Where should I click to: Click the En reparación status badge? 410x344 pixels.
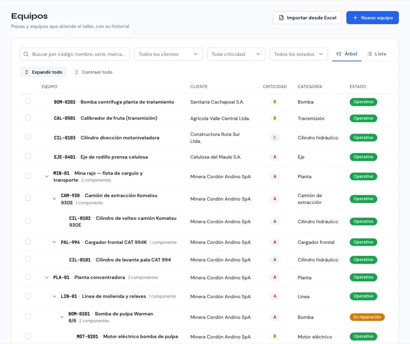[367, 317]
